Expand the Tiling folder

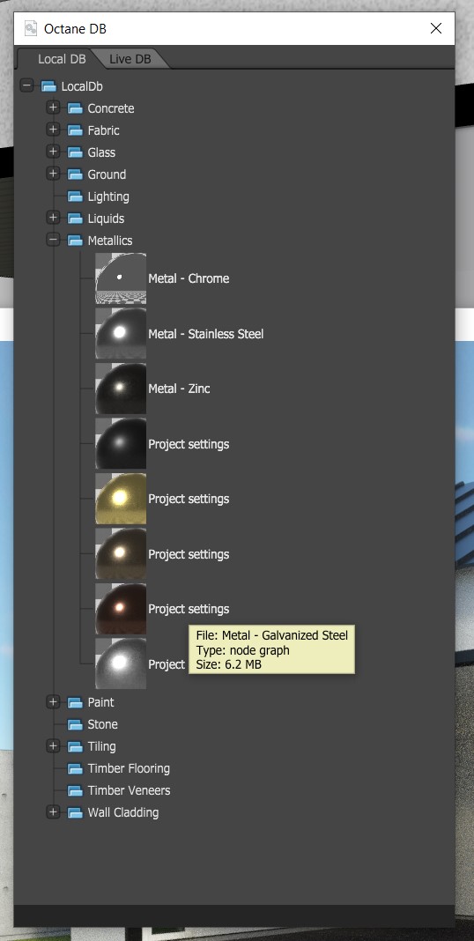[54, 746]
